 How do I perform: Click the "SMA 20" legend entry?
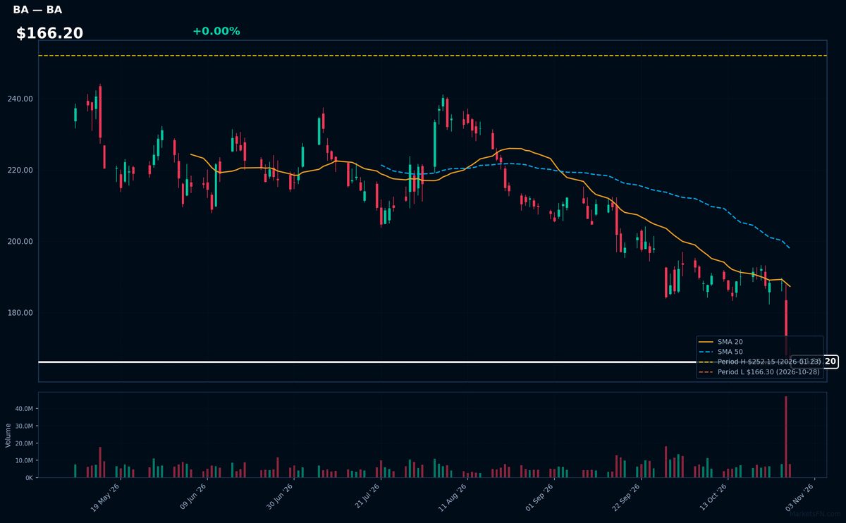721,342
